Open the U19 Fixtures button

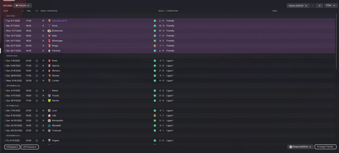(30, 147)
